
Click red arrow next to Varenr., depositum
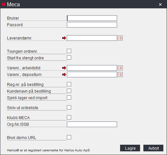point(64,75)
